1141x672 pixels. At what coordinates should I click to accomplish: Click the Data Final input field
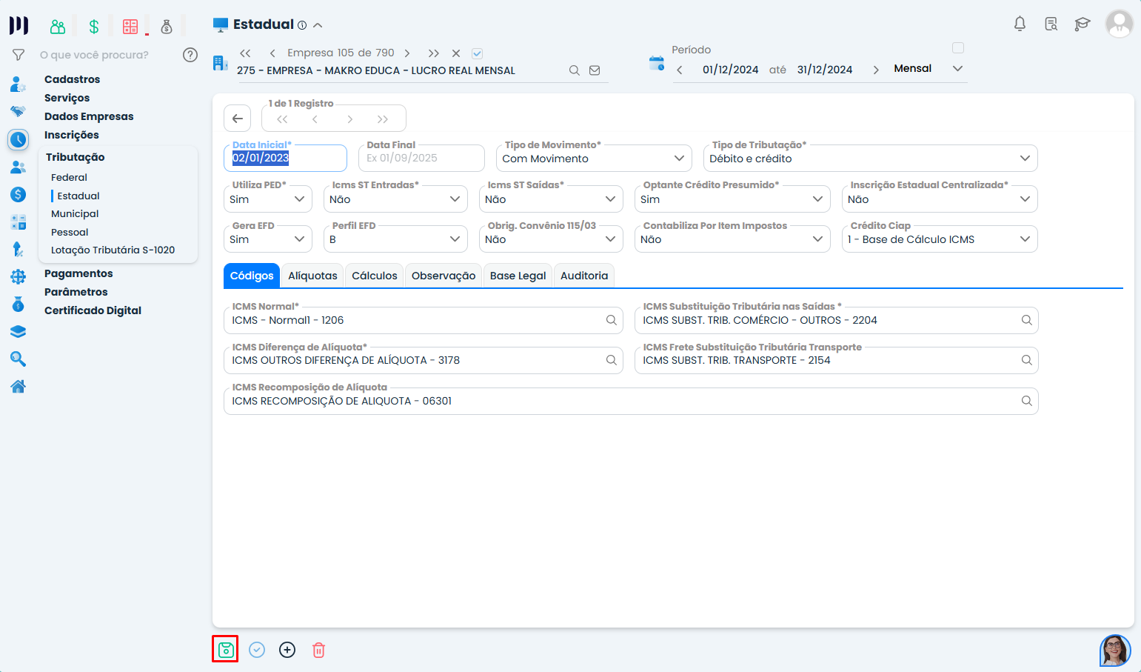point(421,159)
